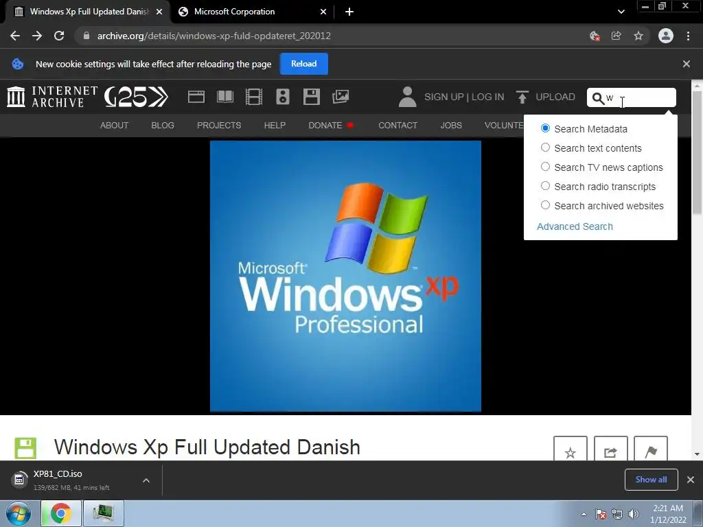Select Search TV news captions option
703x527 pixels.
click(x=545, y=167)
